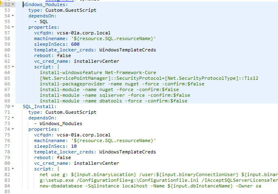The image size is (278, 194).
Task: Click line number 84 in the gutter
Action: tap(7, 186)
